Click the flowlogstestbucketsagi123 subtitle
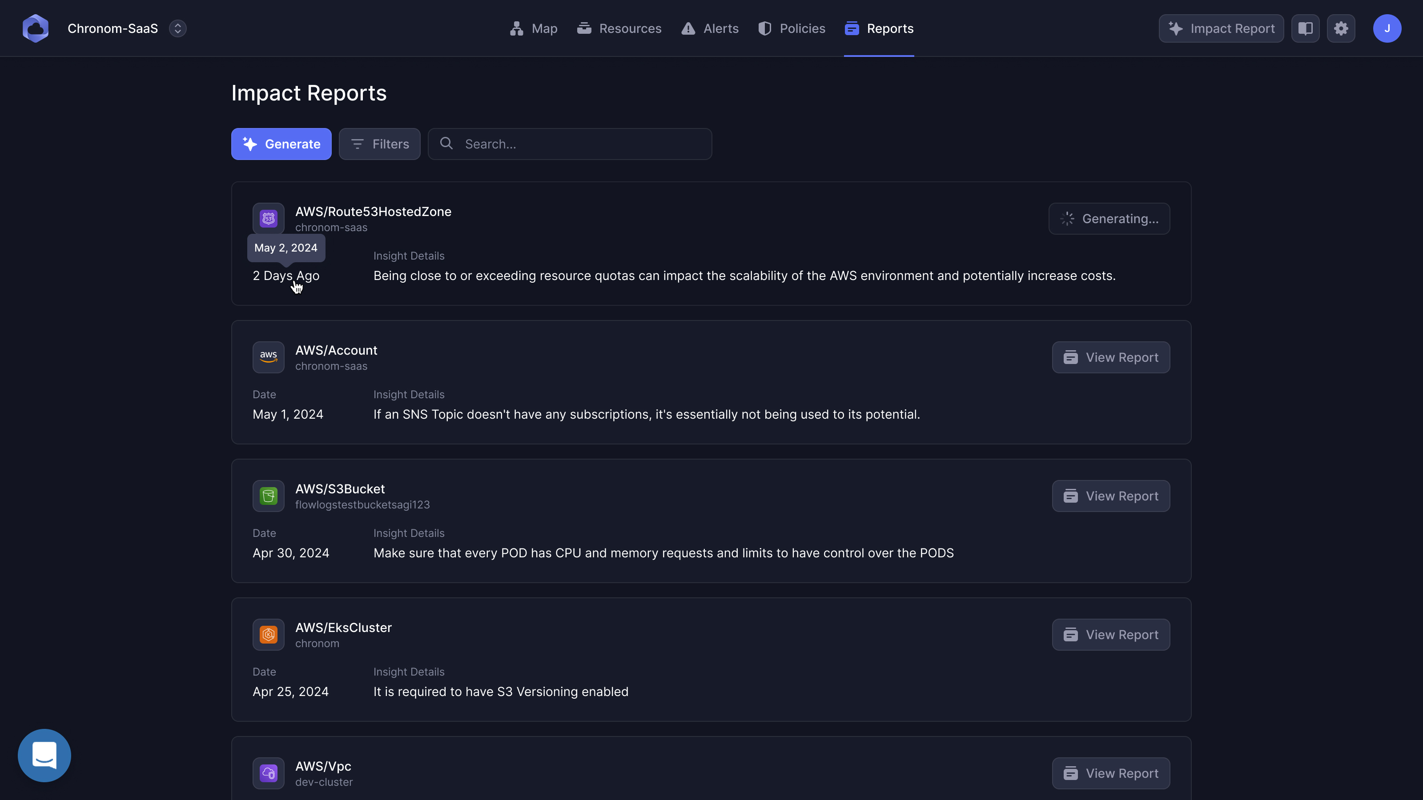This screenshot has width=1423, height=800. [362, 504]
